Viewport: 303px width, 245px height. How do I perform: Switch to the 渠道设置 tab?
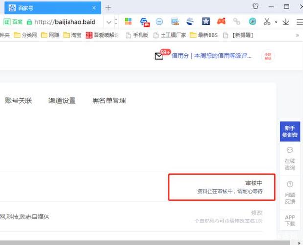point(62,100)
